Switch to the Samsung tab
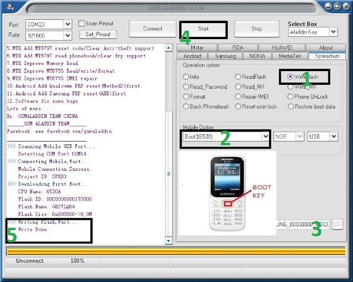The height and width of the screenshot is (282, 353). pyautogui.click(x=226, y=56)
